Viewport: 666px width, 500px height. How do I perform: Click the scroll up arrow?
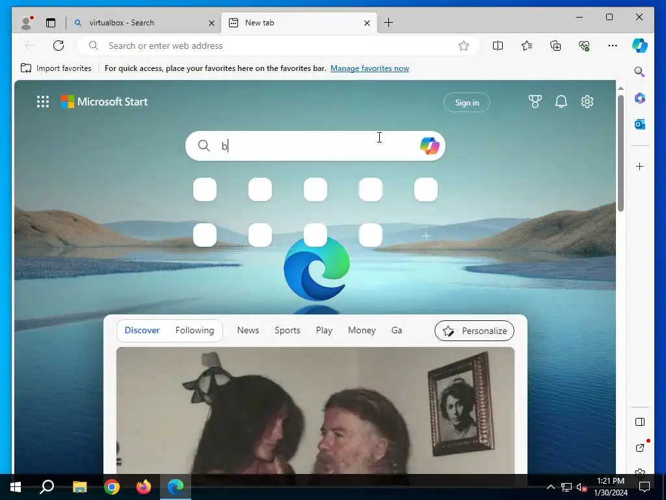point(620,89)
